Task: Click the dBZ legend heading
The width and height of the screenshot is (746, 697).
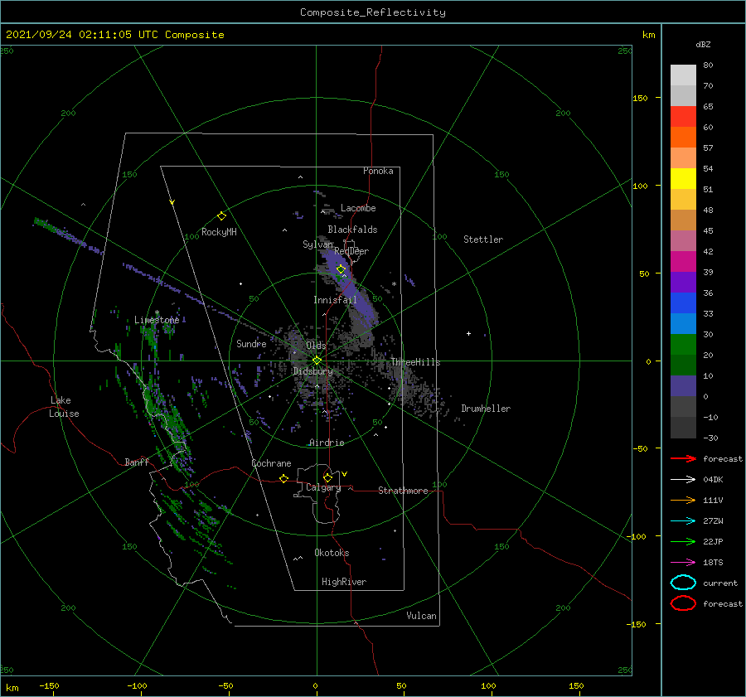Action: tap(703, 44)
